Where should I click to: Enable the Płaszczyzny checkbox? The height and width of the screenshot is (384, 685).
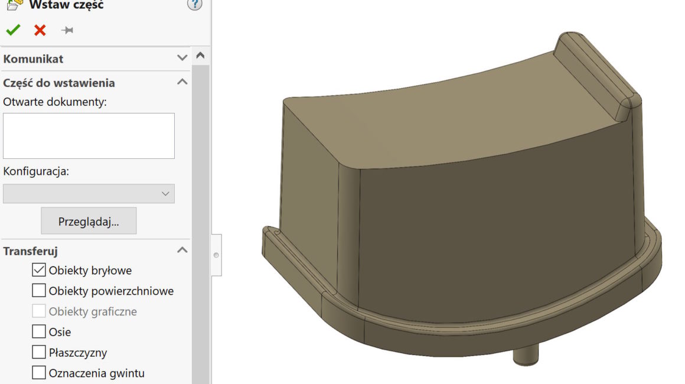[x=39, y=353]
